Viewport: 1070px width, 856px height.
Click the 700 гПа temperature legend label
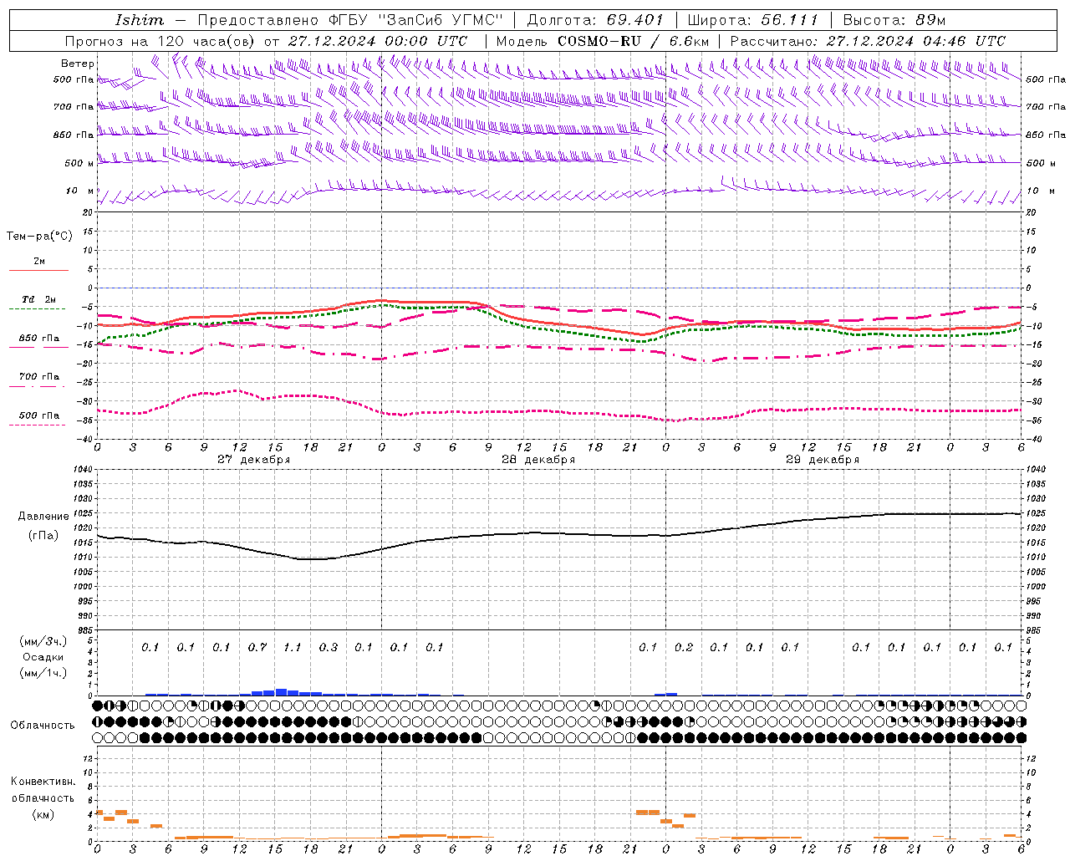39,377
